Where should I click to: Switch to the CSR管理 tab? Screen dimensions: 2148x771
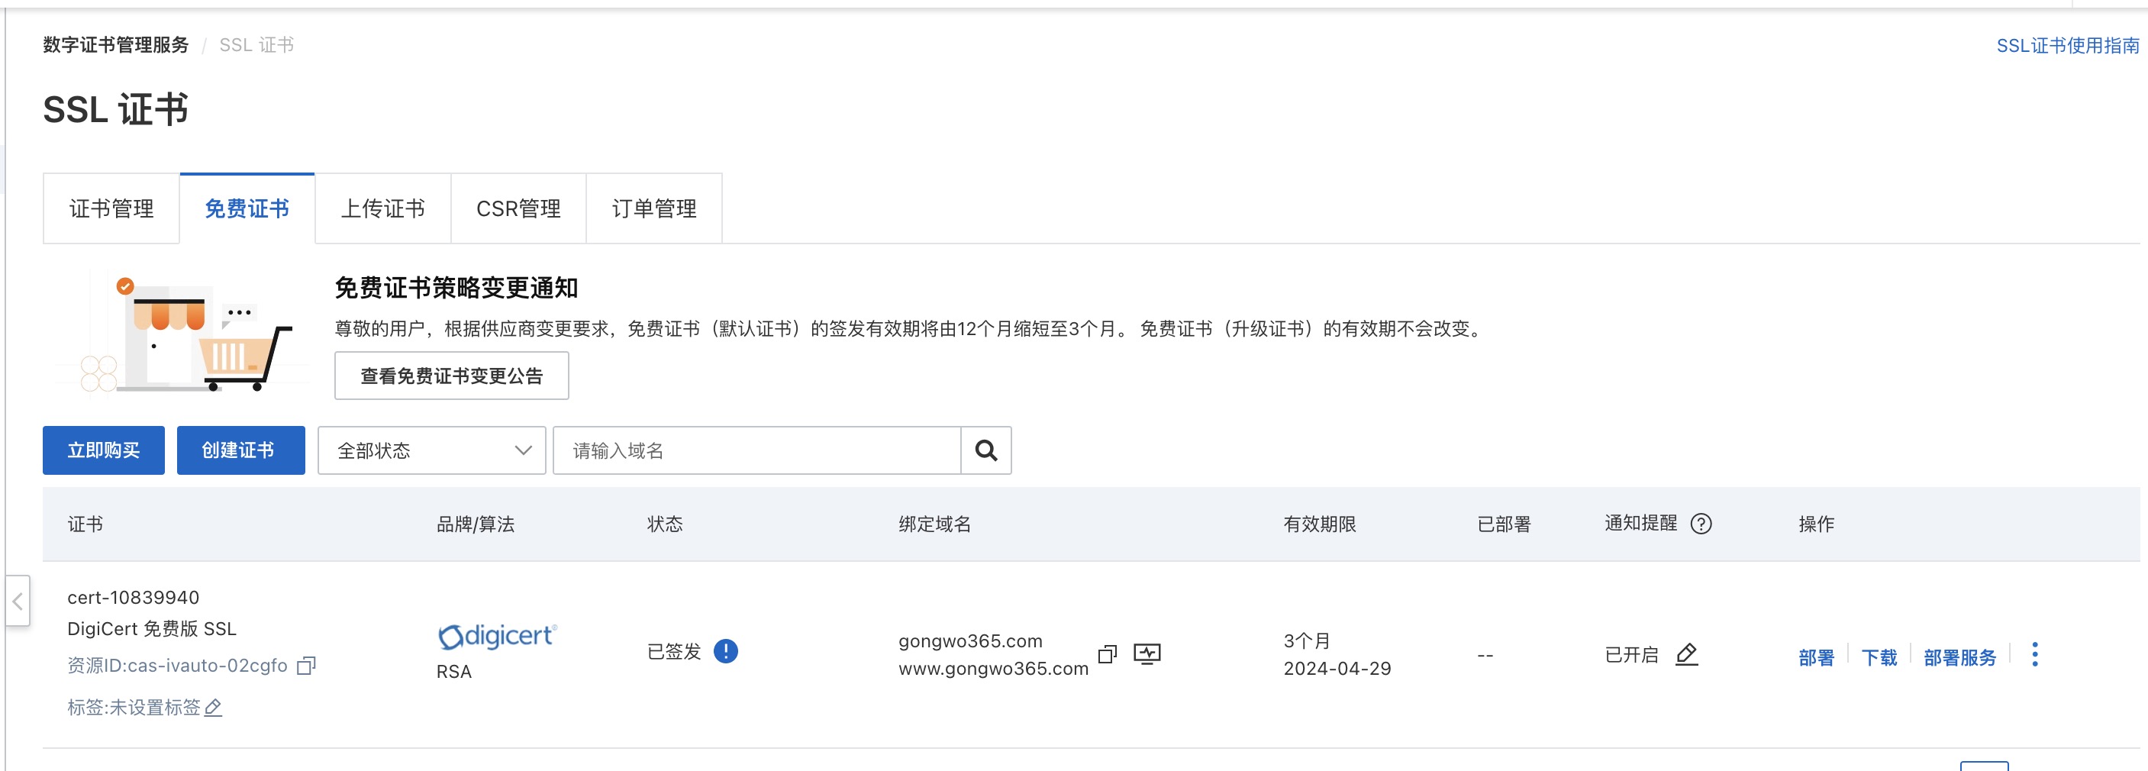click(518, 208)
